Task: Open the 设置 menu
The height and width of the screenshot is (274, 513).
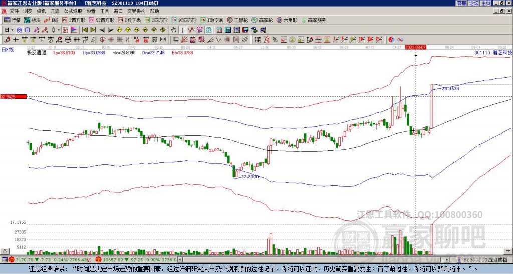Action: (x=91, y=11)
